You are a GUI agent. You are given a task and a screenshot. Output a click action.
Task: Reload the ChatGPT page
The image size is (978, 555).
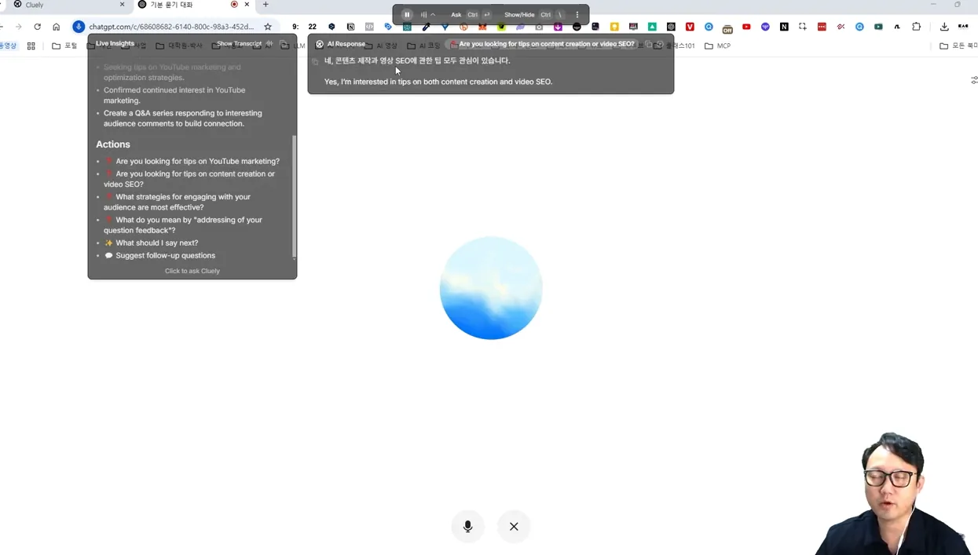click(37, 27)
